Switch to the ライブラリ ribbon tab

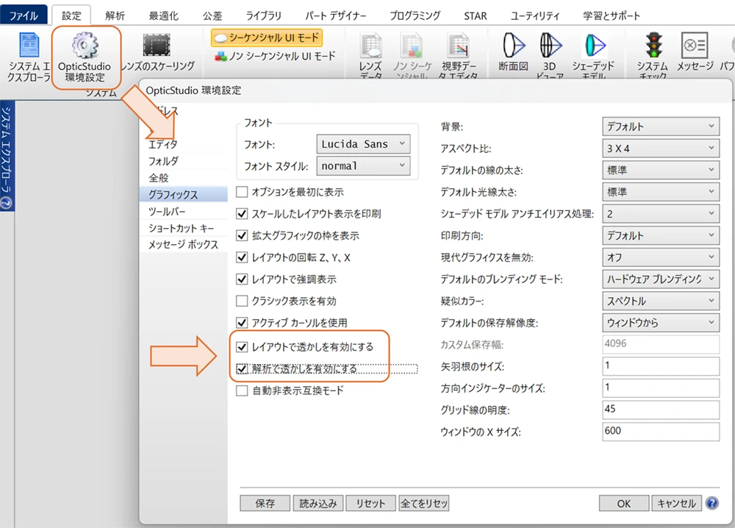click(x=263, y=15)
